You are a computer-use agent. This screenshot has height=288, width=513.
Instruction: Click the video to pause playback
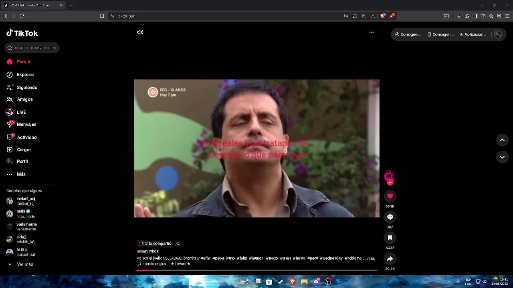pos(256,148)
